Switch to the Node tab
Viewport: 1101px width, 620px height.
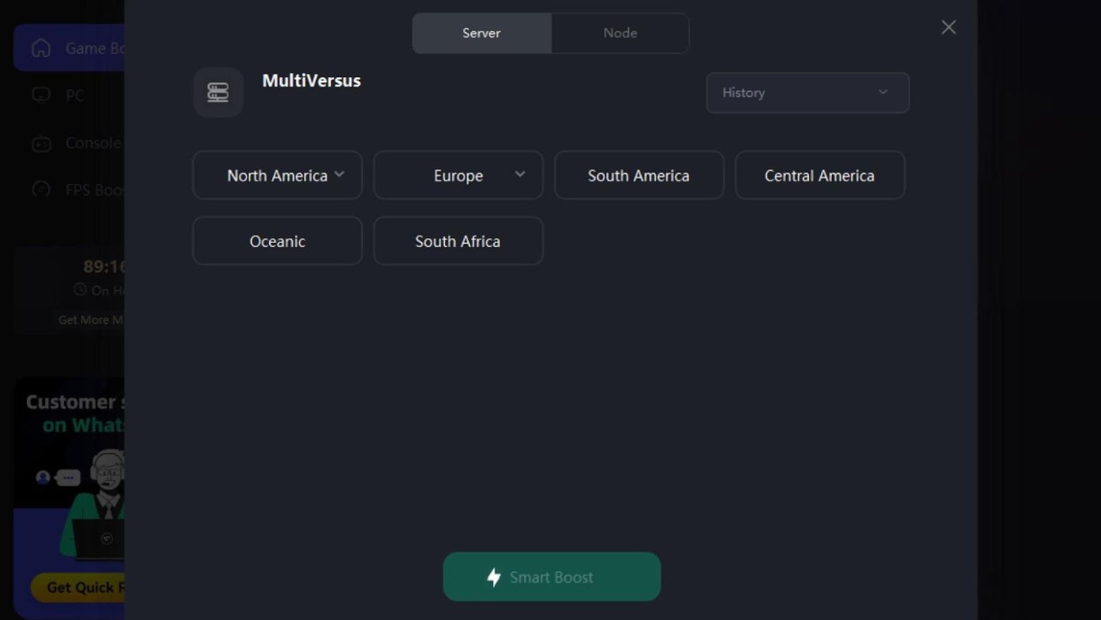click(620, 33)
